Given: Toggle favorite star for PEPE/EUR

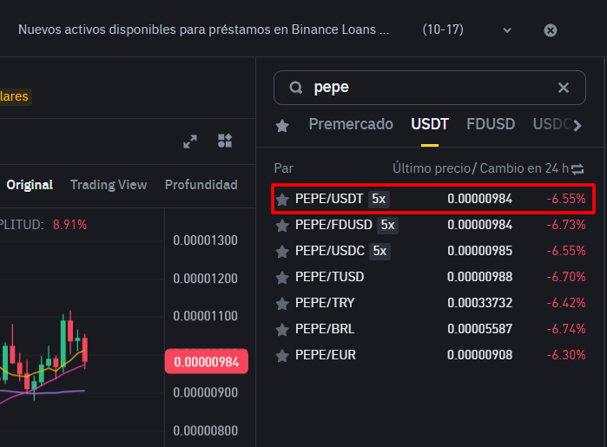Looking at the screenshot, I should click(282, 356).
